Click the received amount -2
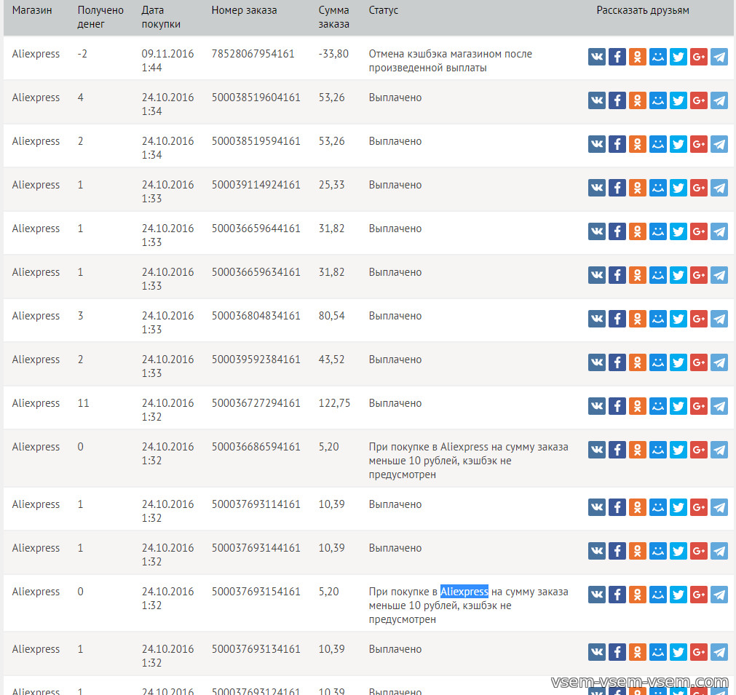The image size is (736, 695). point(82,54)
